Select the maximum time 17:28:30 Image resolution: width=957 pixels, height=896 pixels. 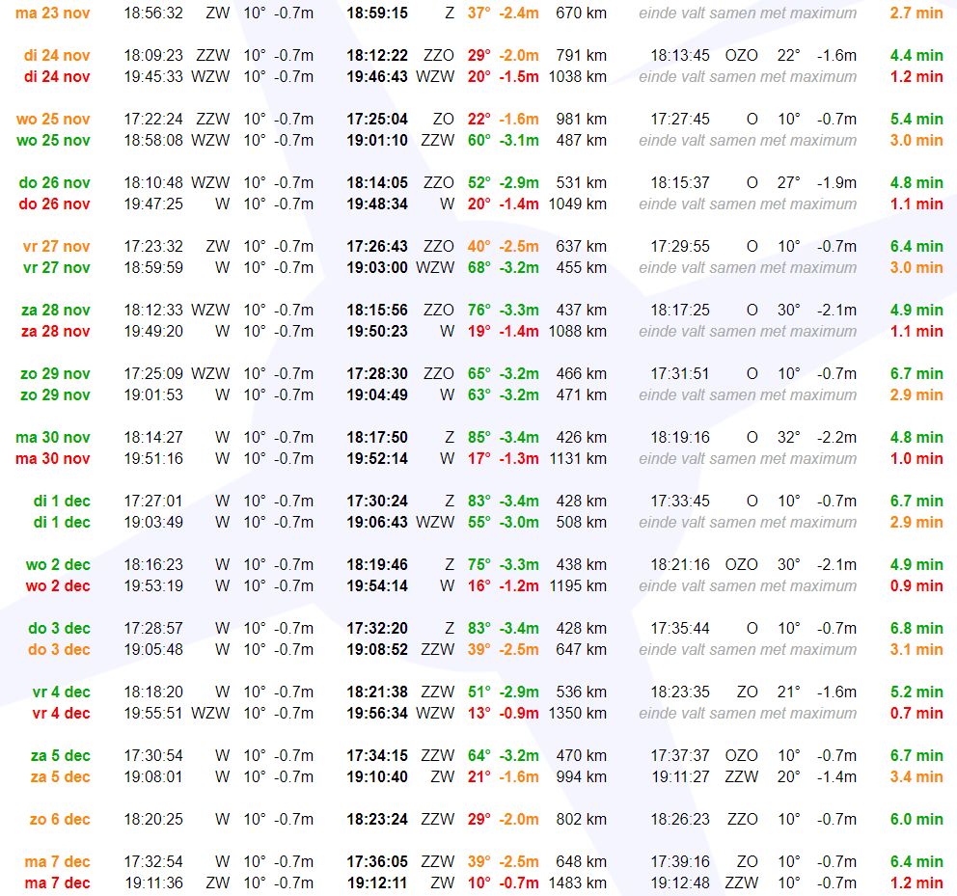[x=377, y=373]
